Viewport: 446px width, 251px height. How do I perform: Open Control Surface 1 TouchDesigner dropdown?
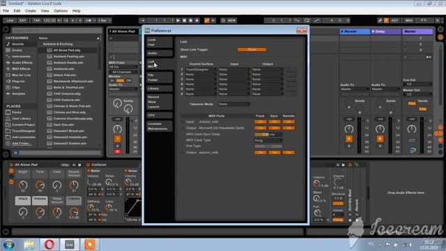pyautogui.click(x=201, y=70)
